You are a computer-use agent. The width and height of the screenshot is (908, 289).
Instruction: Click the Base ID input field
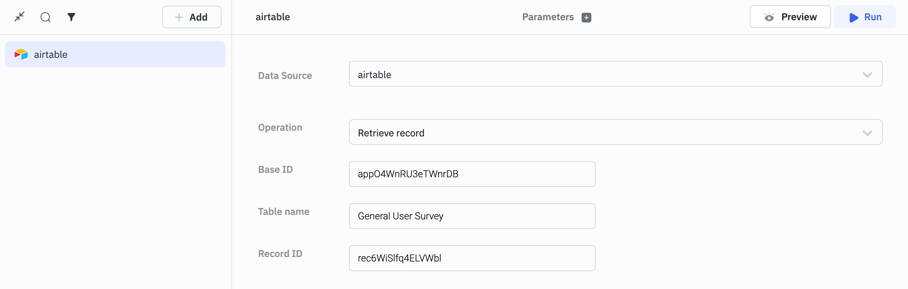(x=472, y=174)
